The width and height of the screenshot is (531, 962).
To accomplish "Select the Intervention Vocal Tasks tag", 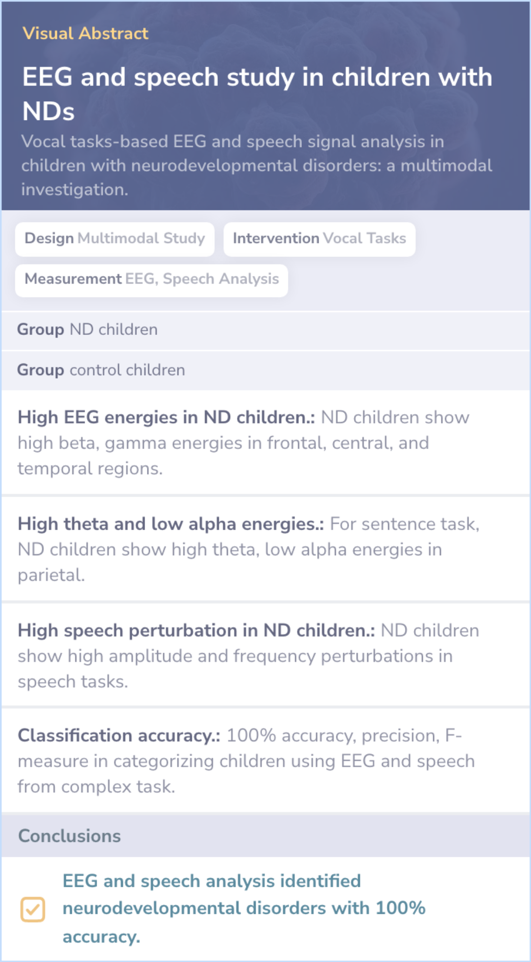I will coord(319,239).
